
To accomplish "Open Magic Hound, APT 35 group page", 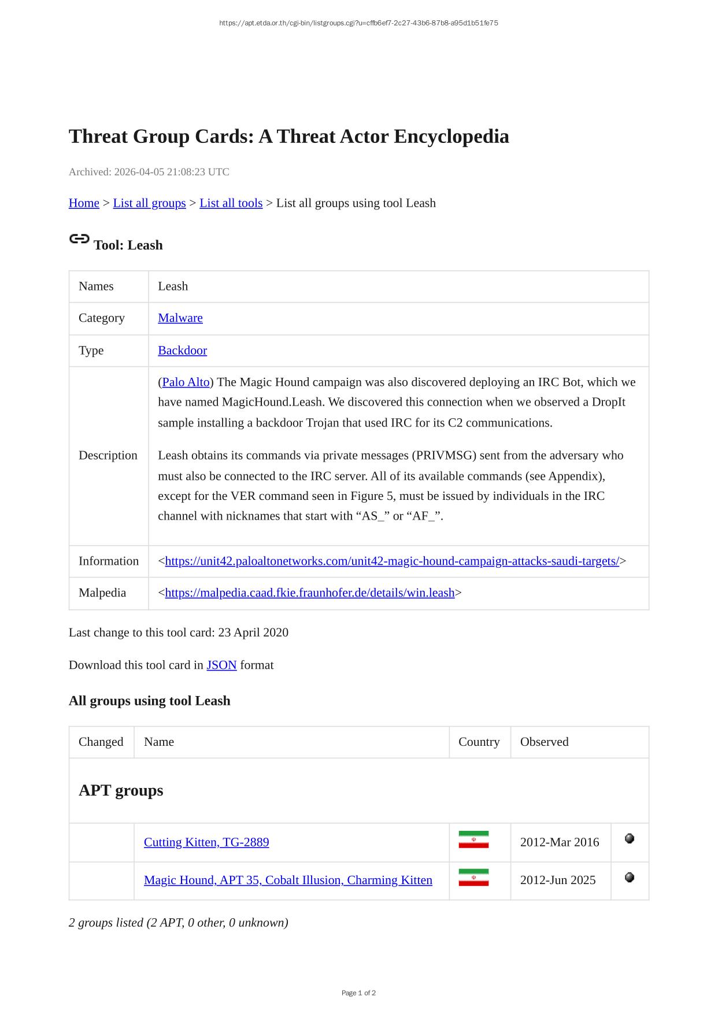I will [288, 880].
